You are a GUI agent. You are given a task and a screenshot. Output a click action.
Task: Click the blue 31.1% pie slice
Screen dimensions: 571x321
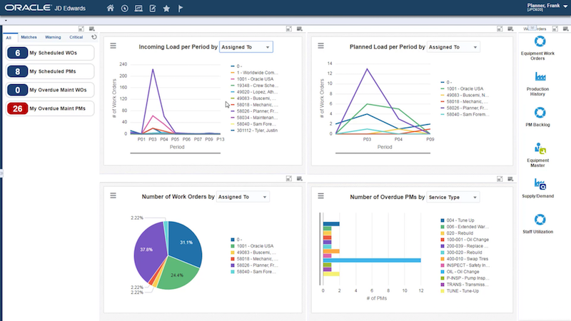[186, 241]
